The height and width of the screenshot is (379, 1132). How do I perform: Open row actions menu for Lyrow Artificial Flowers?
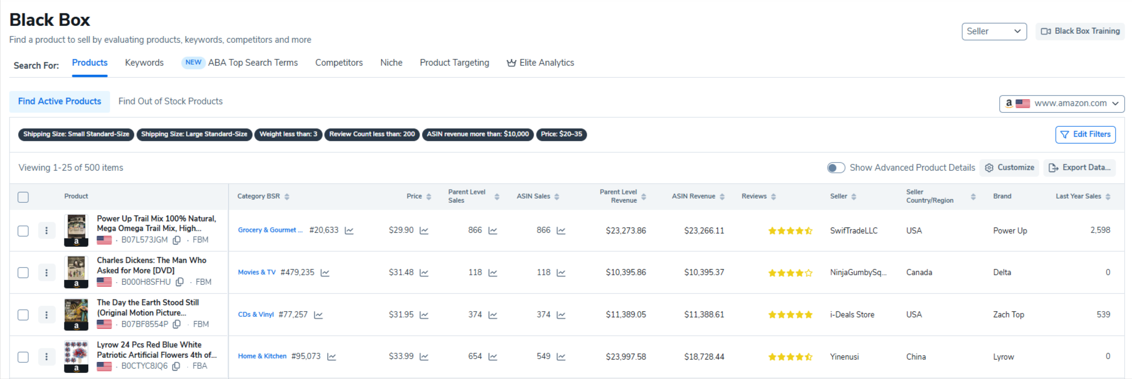pyautogui.click(x=46, y=357)
